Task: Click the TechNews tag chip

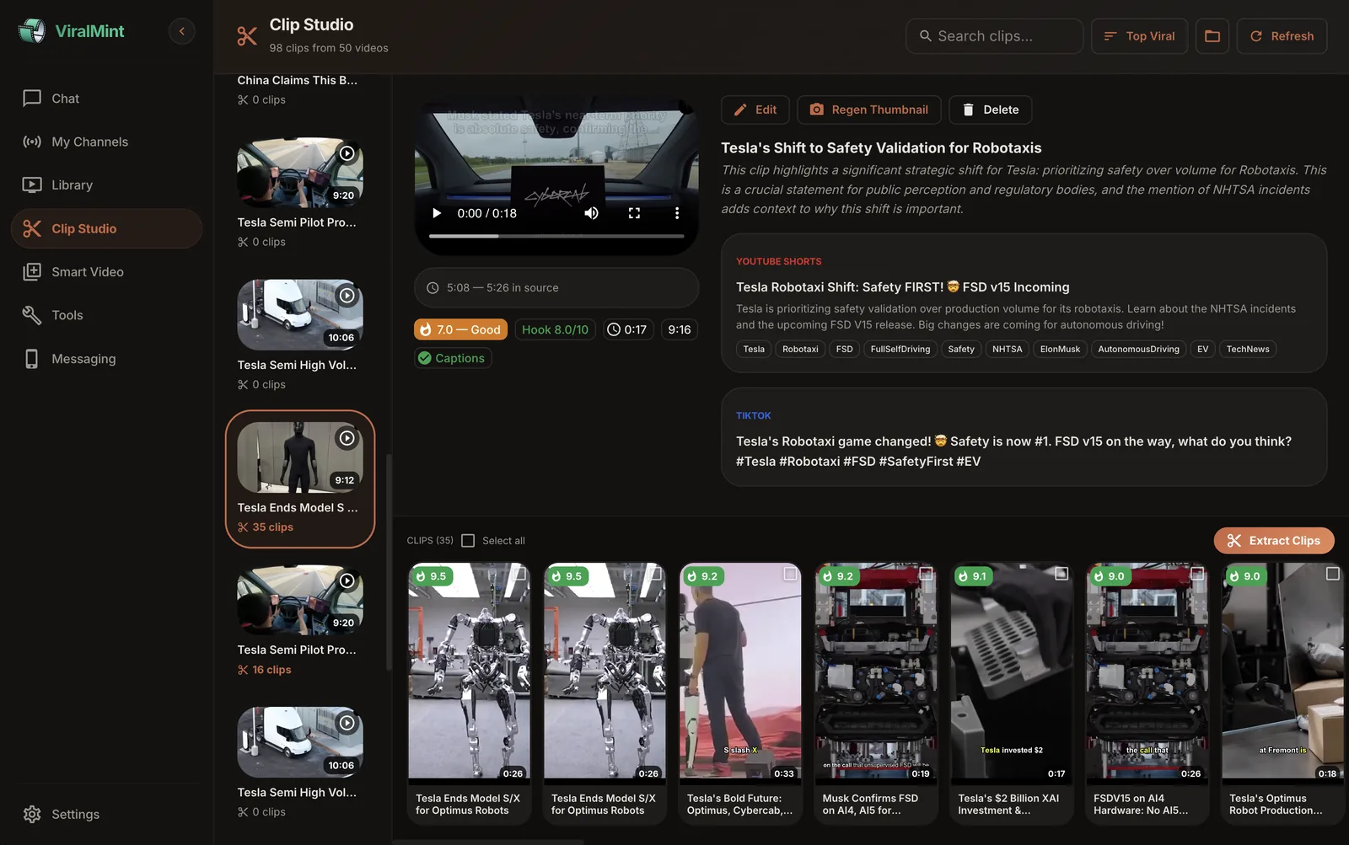Action: (x=1247, y=349)
